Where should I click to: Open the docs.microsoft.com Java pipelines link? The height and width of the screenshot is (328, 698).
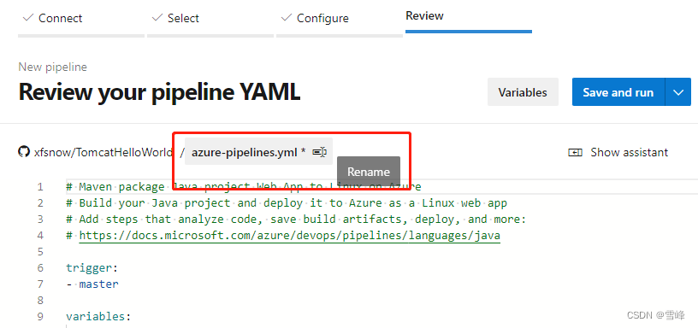[x=290, y=236]
